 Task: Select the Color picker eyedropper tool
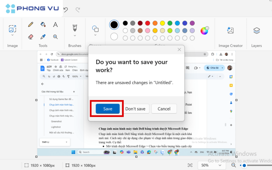click(43, 37)
